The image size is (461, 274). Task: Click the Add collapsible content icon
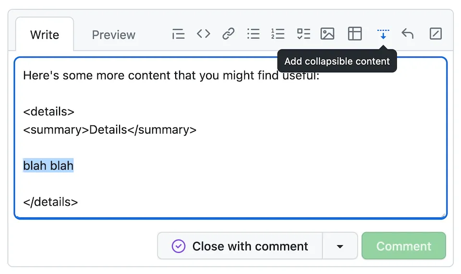click(x=383, y=34)
